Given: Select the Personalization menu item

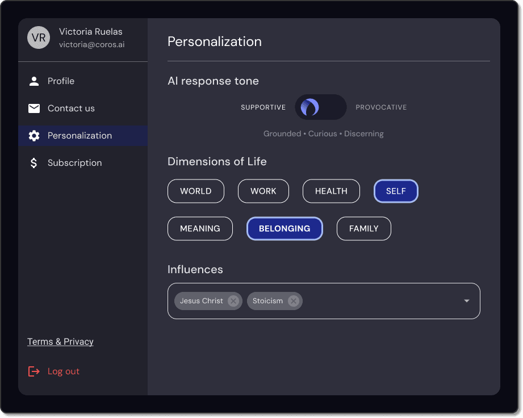Looking at the screenshot, I should click(83, 136).
